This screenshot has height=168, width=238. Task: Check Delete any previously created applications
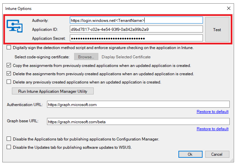9,82
